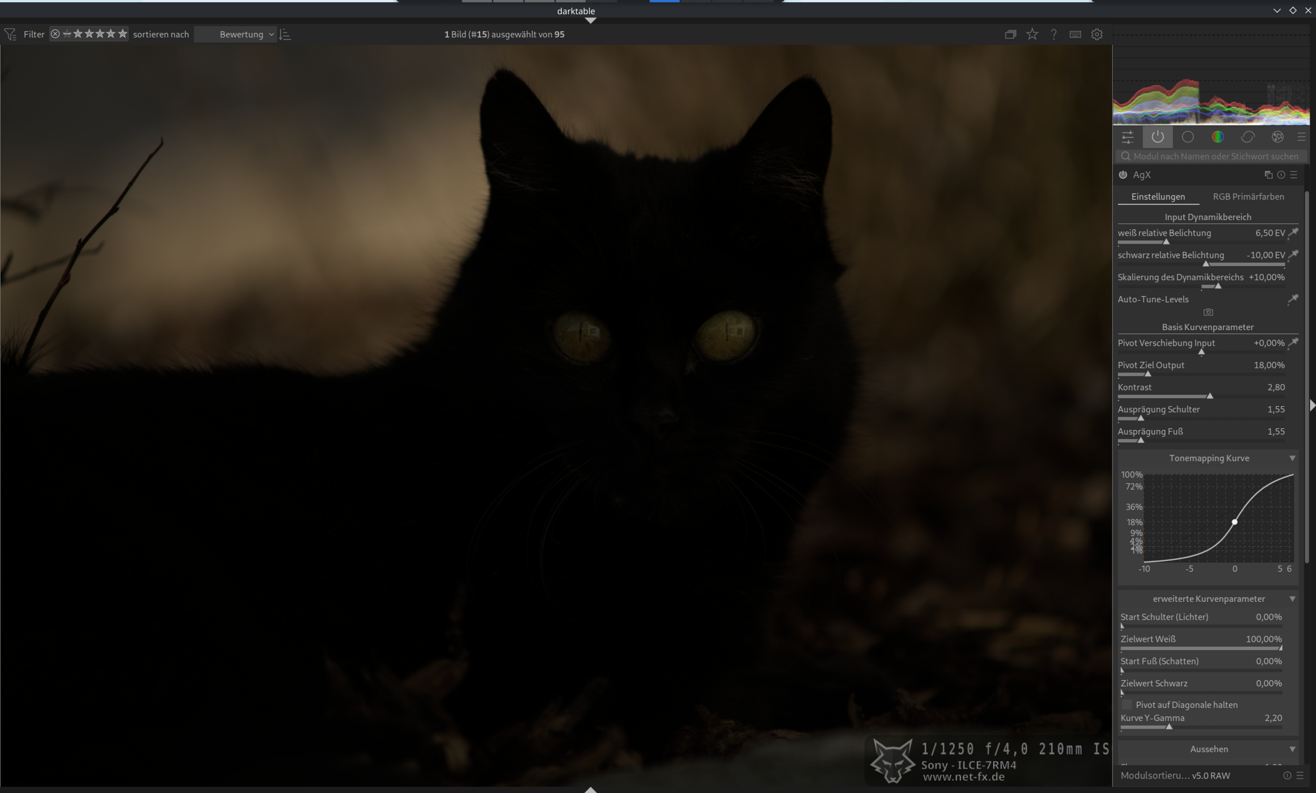Switch to the RGB Primärfarben tab

(1248, 196)
